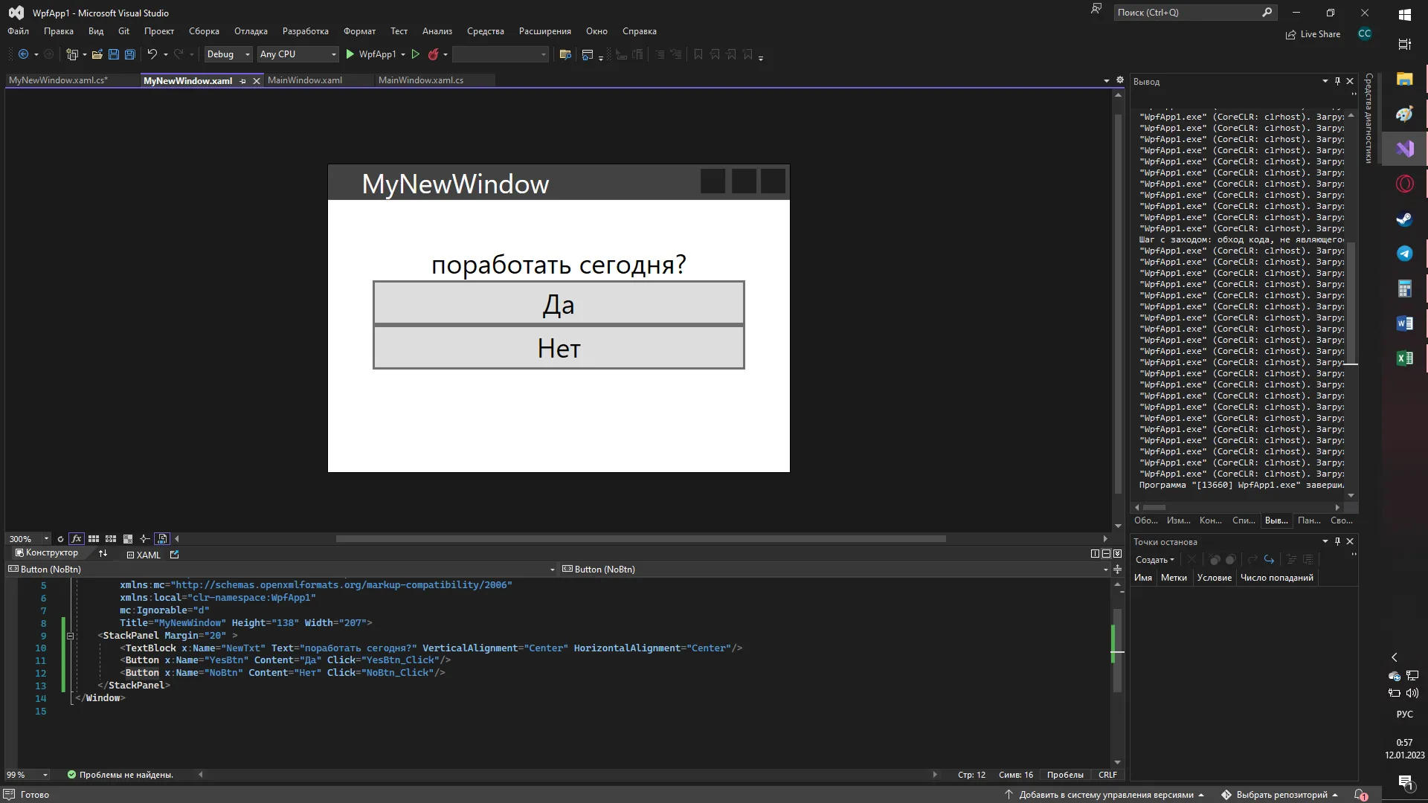The image size is (1428, 803).
Task: Click the Open File folder icon
Action: tap(97, 54)
